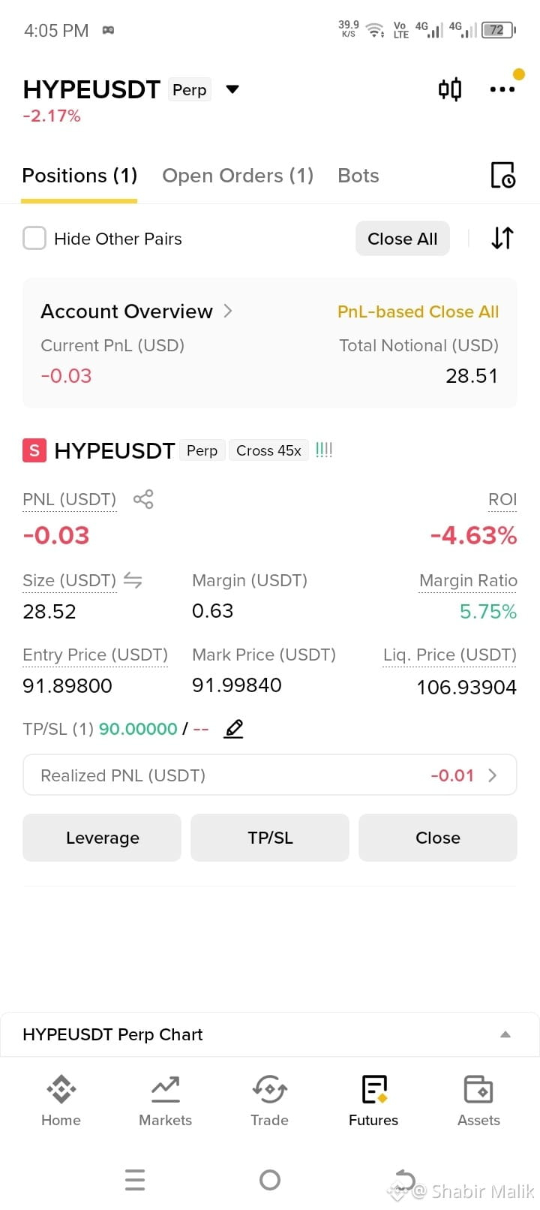
Task: Open Assets wallet icon
Action: coord(478,1101)
